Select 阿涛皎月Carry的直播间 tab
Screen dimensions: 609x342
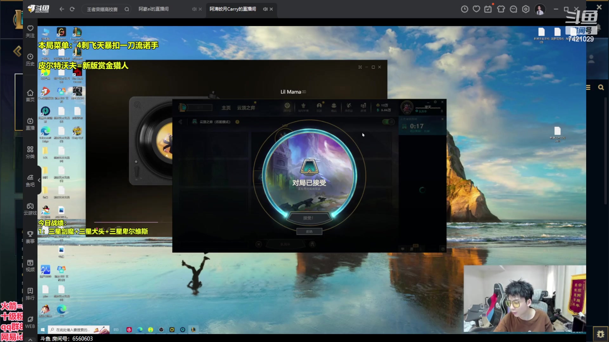tap(232, 9)
